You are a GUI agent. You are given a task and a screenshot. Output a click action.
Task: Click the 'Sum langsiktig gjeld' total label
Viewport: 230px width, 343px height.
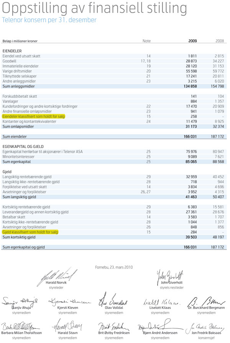coord(19,197)
